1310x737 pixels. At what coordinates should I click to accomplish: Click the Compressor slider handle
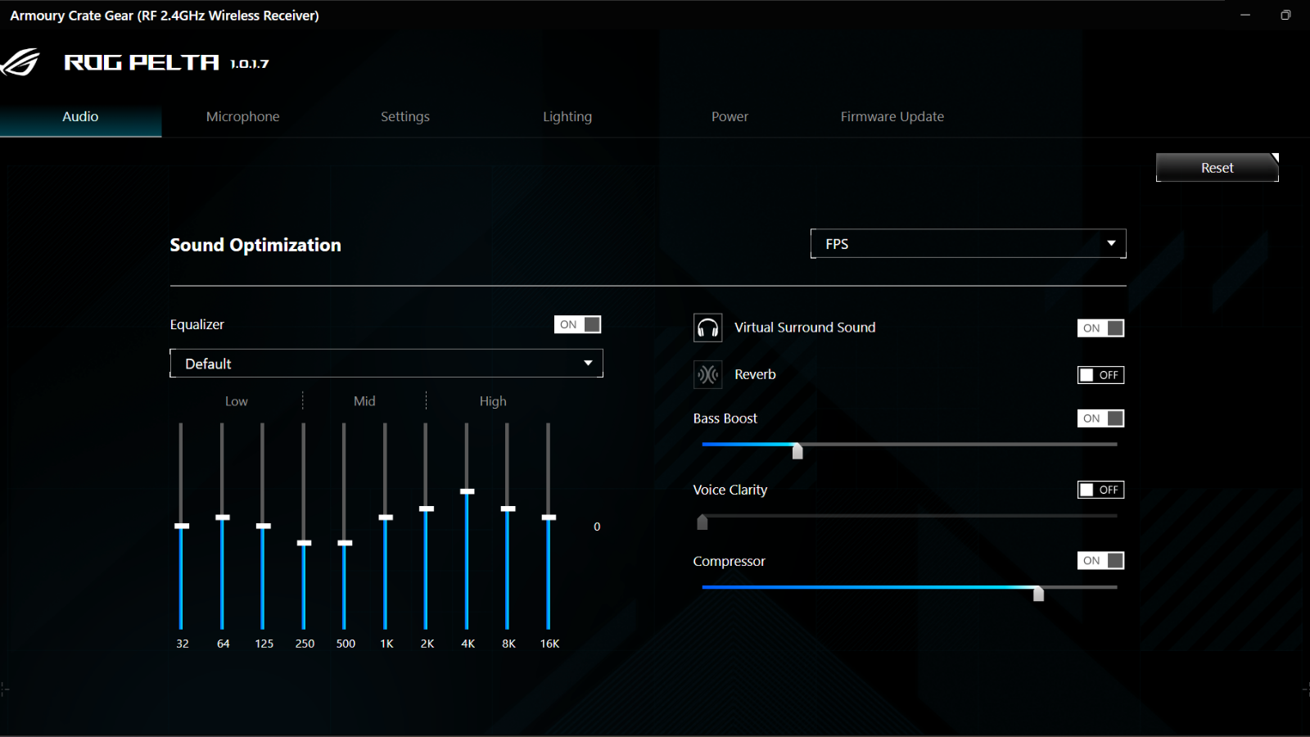click(1038, 593)
